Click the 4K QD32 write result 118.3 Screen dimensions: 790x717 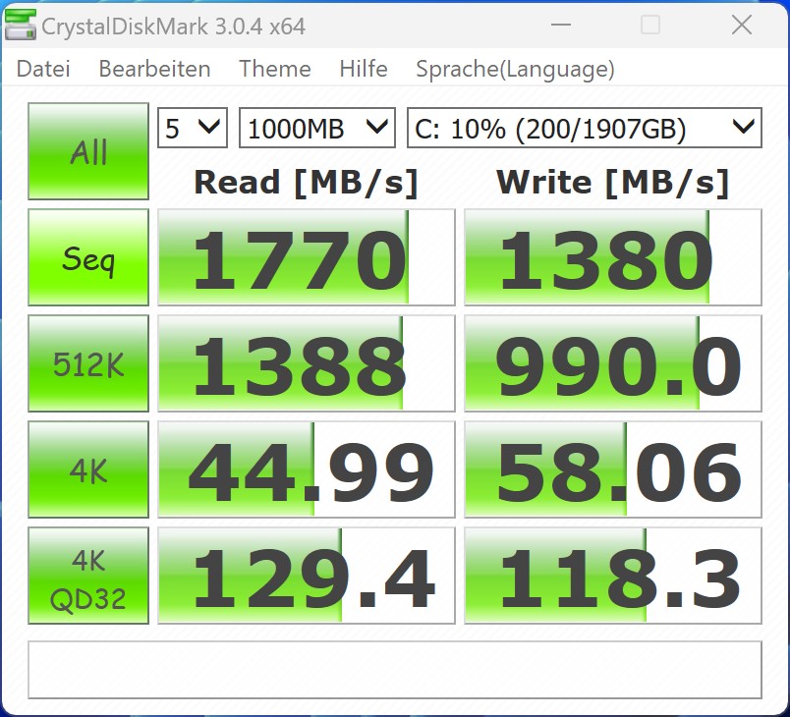tap(613, 576)
